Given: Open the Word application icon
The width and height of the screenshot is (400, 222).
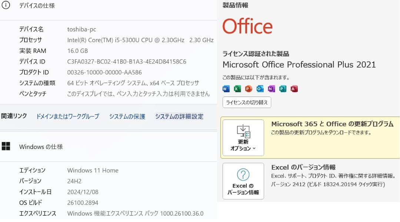Looking at the screenshot, I should pyautogui.click(x=226, y=89).
